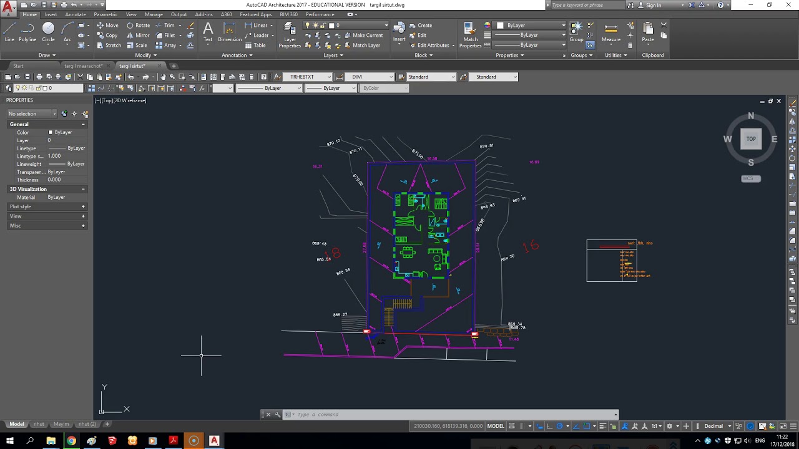Viewport: 799px width, 449px height.
Task: Toggle MODEL space button in status bar
Action: pyautogui.click(x=496, y=426)
